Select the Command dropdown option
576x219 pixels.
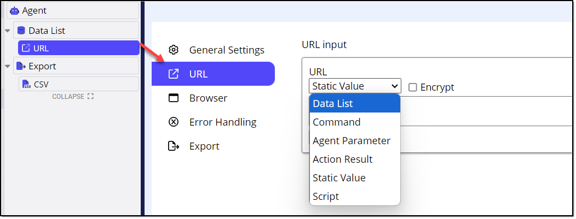pyautogui.click(x=355, y=122)
